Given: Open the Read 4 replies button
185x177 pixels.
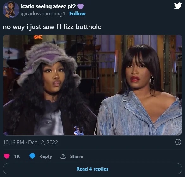Looking at the screenshot, I should [x=92, y=169].
